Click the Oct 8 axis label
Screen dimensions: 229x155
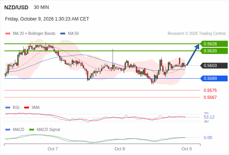120,149
